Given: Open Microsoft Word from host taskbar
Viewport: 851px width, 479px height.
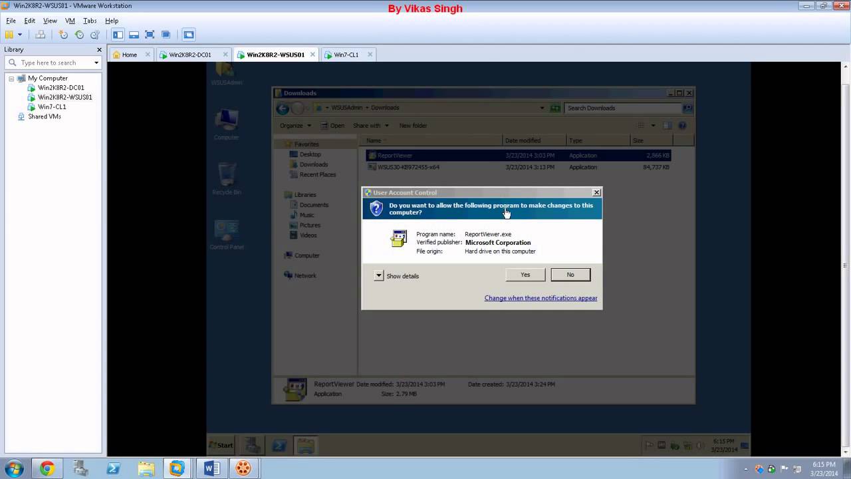Looking at the screenshot, I should [211, 469].
